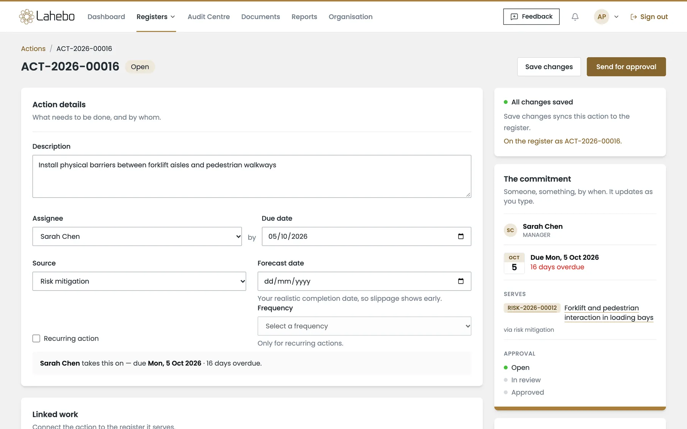Click the Recurring action label
The width and height of the screenshot is (687, 429).
pyautogui.click(x=71, y=339)
